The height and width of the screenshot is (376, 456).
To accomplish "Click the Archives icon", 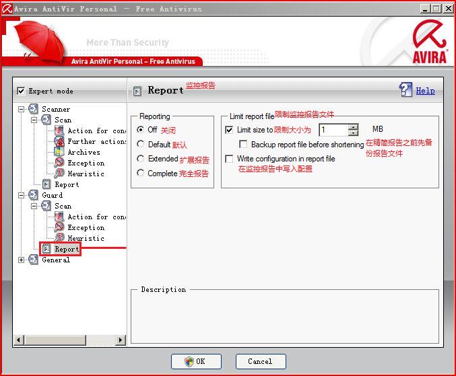I will (x=59, y=152).
